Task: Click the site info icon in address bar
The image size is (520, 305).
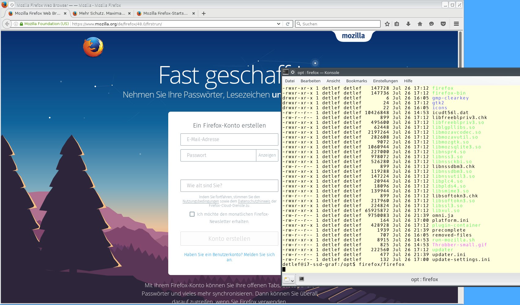Action: click(x=16, y=24)
